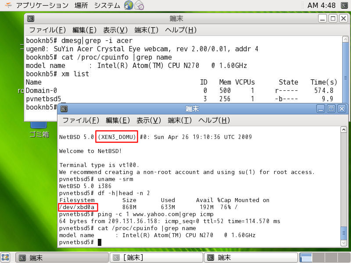Click the front terminal scrollbar thumb
Image resolution: width=351 pixels, height=263 pixels.
click(344, 233)
